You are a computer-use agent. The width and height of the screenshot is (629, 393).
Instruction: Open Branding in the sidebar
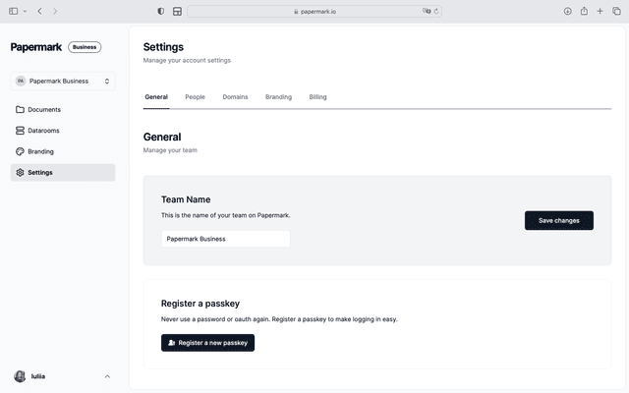[63, 151]
